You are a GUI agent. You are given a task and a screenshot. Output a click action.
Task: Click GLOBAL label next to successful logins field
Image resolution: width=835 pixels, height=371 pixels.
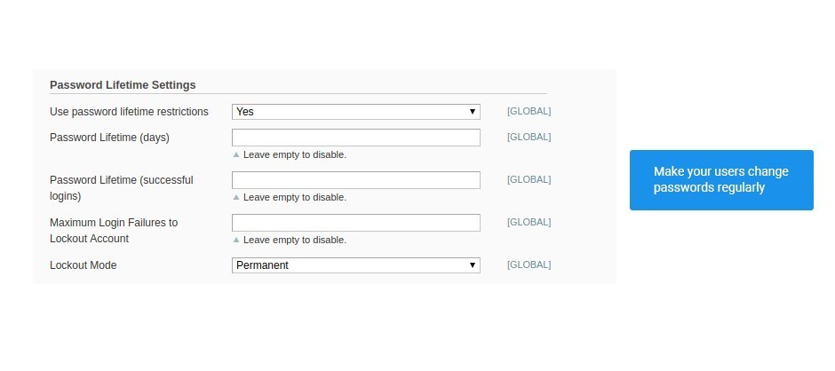529,179
